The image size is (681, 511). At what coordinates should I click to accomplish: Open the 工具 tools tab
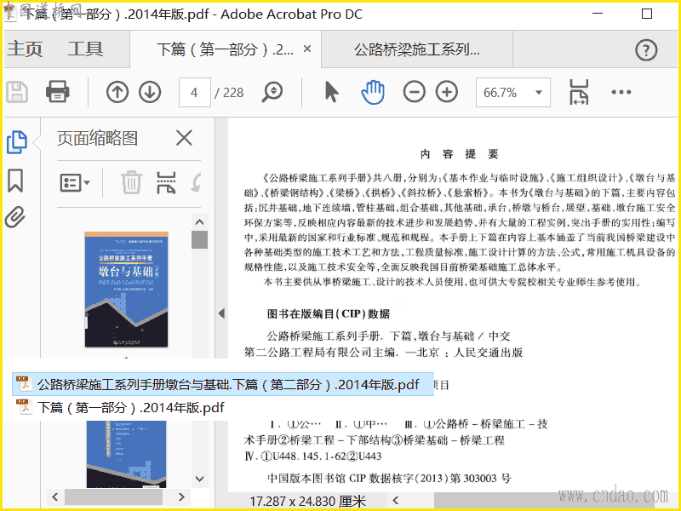coord(85,49)
